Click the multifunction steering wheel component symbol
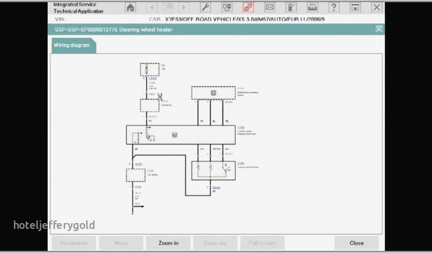This screenshot has height=253, width=432. (213, 93)
